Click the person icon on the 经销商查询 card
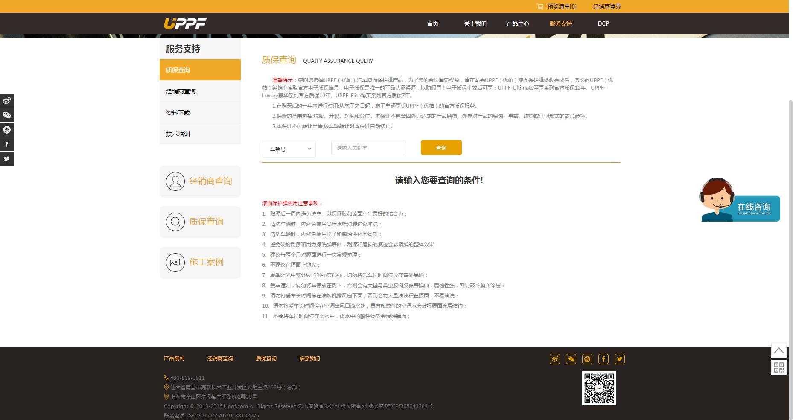The width and height of the screenshot is (793, 420). point(175,181)
